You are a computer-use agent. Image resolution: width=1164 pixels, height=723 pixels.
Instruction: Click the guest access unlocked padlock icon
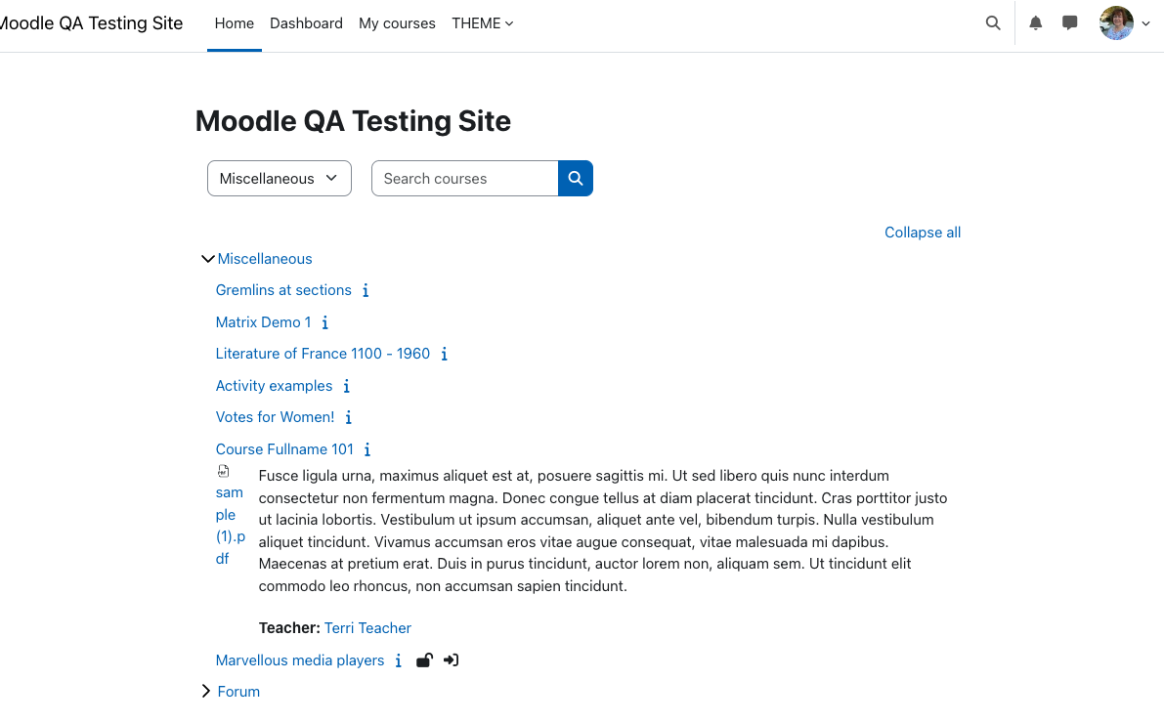click(424, 660)
